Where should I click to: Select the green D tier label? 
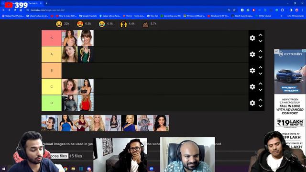click(x=52, y=103)
